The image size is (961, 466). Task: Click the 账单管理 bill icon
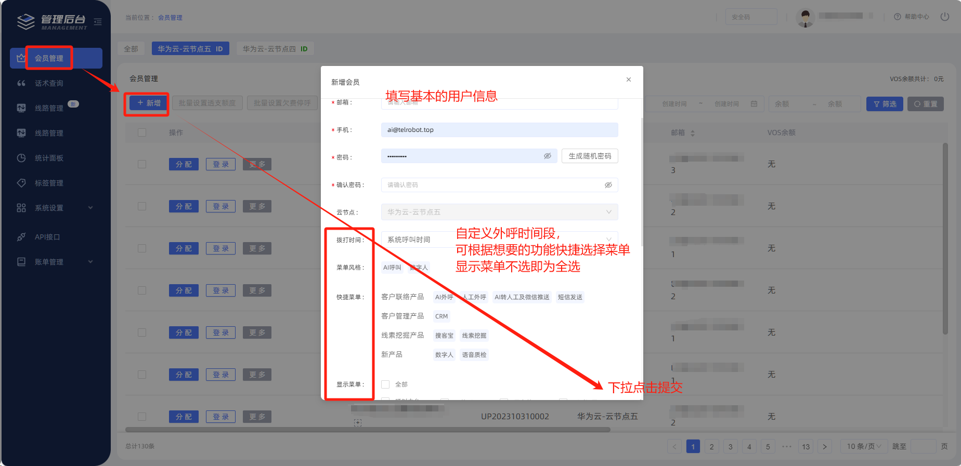coord(21,262)
